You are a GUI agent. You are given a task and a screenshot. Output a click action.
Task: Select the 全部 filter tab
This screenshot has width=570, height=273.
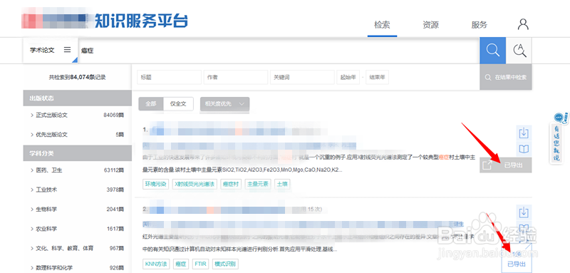(x=151, y=103)
